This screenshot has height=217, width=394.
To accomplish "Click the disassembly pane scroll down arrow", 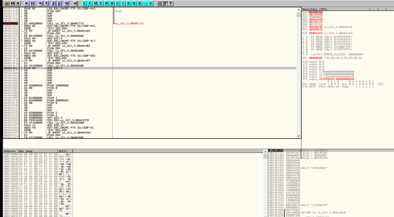I will pyautogui.click(x=299, y=136).
